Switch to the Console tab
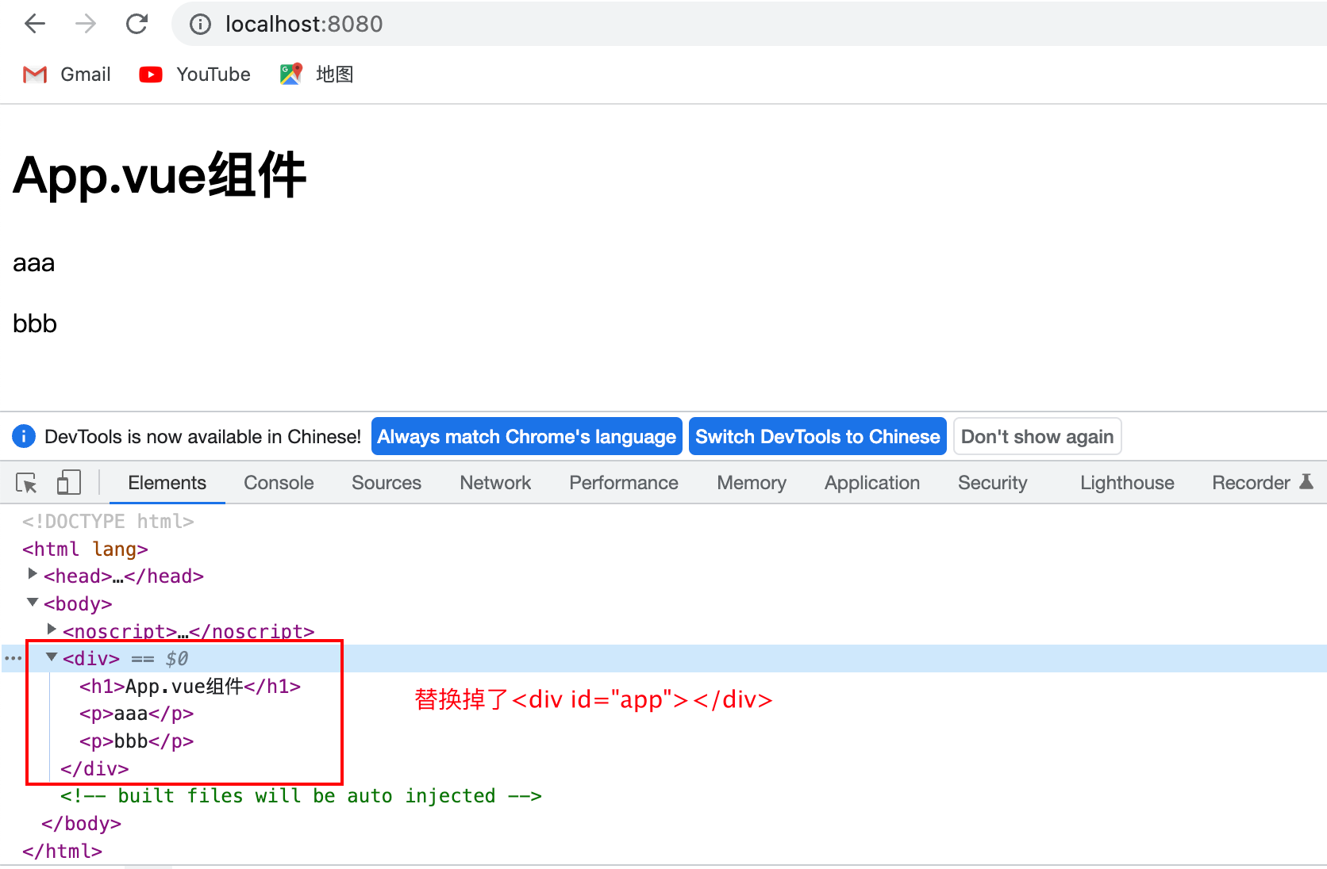This screenshot has height=869, width=1327. 278,482
